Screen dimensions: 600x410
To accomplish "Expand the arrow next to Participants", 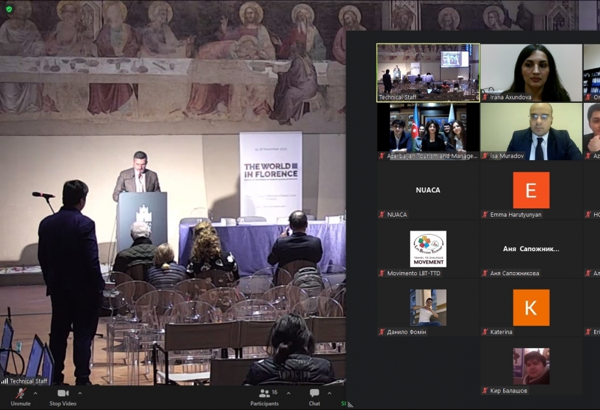I will [x=288, y=393].
